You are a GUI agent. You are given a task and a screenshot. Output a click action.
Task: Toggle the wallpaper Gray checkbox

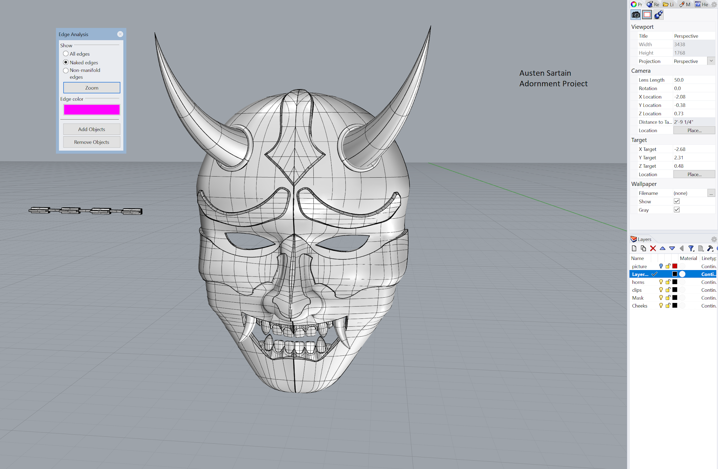(x=677, y=210)
